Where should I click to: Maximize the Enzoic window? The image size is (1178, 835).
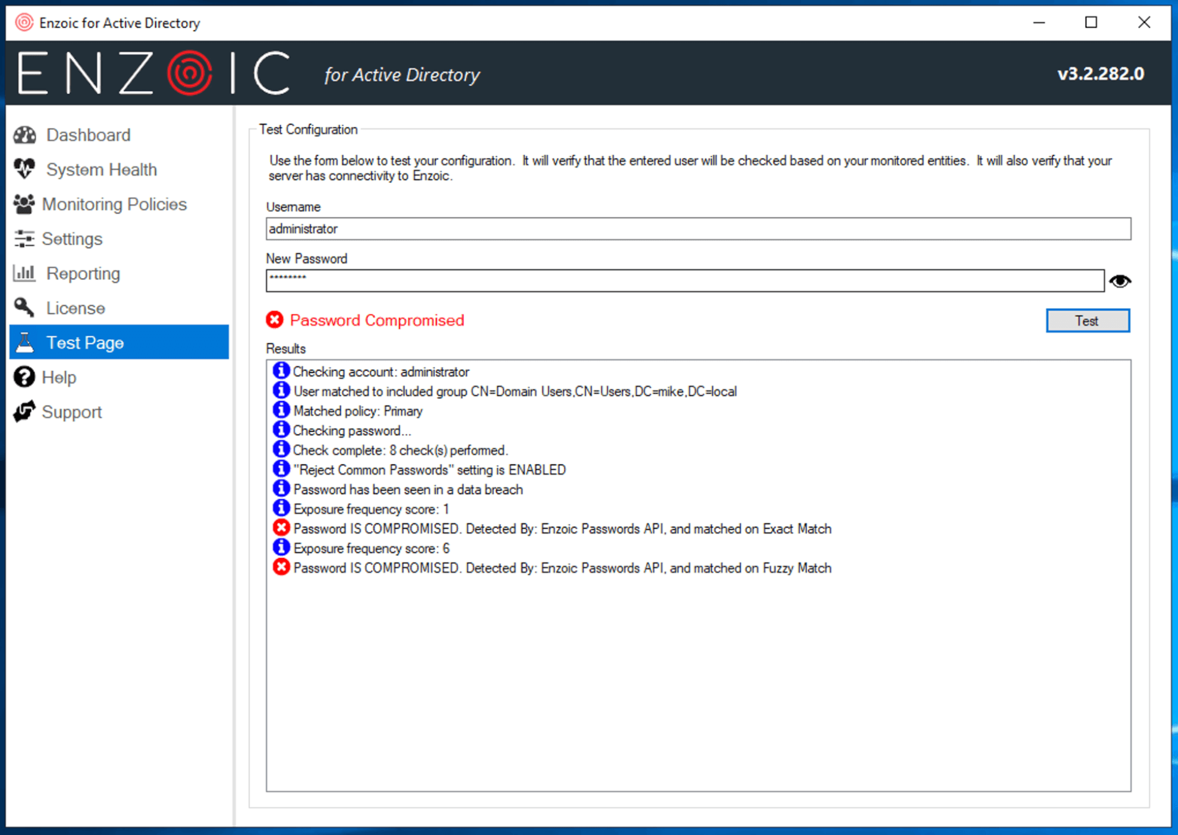click(x=1091, y=22)
